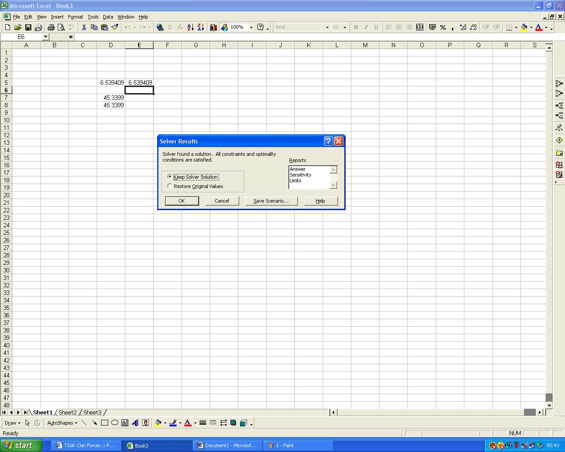Apply Percent Style from the toolbar
Image resolution: width=565 pixels, height=452 pixels.
click(x=443, y=27)
